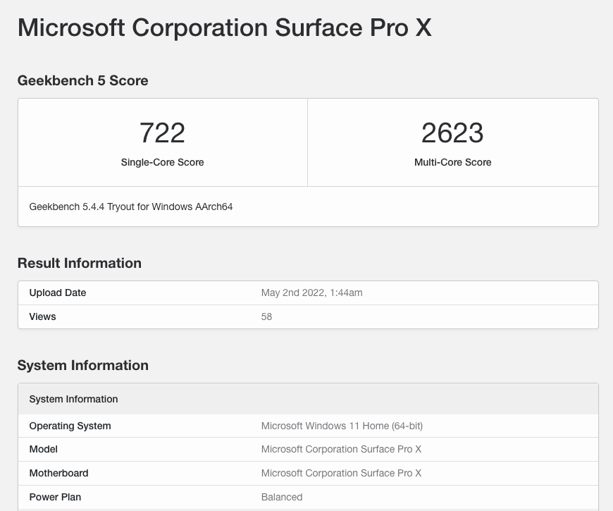
Task: Select the Microsoft Windows 11 Home value
Action: 342,426
